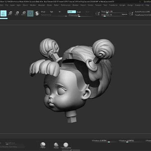Select the Polish brush icon
Viewport: 151px width, 151px height.
point(56,145)
